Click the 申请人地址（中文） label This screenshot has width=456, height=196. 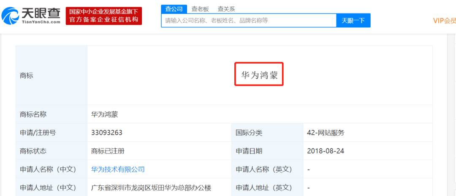tap(48, 188)
